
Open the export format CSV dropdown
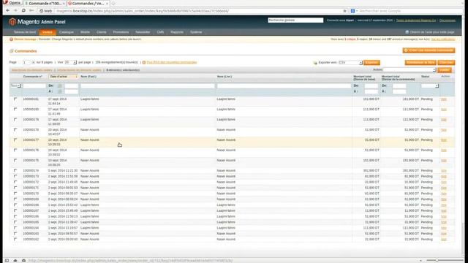tap(350, 63)
